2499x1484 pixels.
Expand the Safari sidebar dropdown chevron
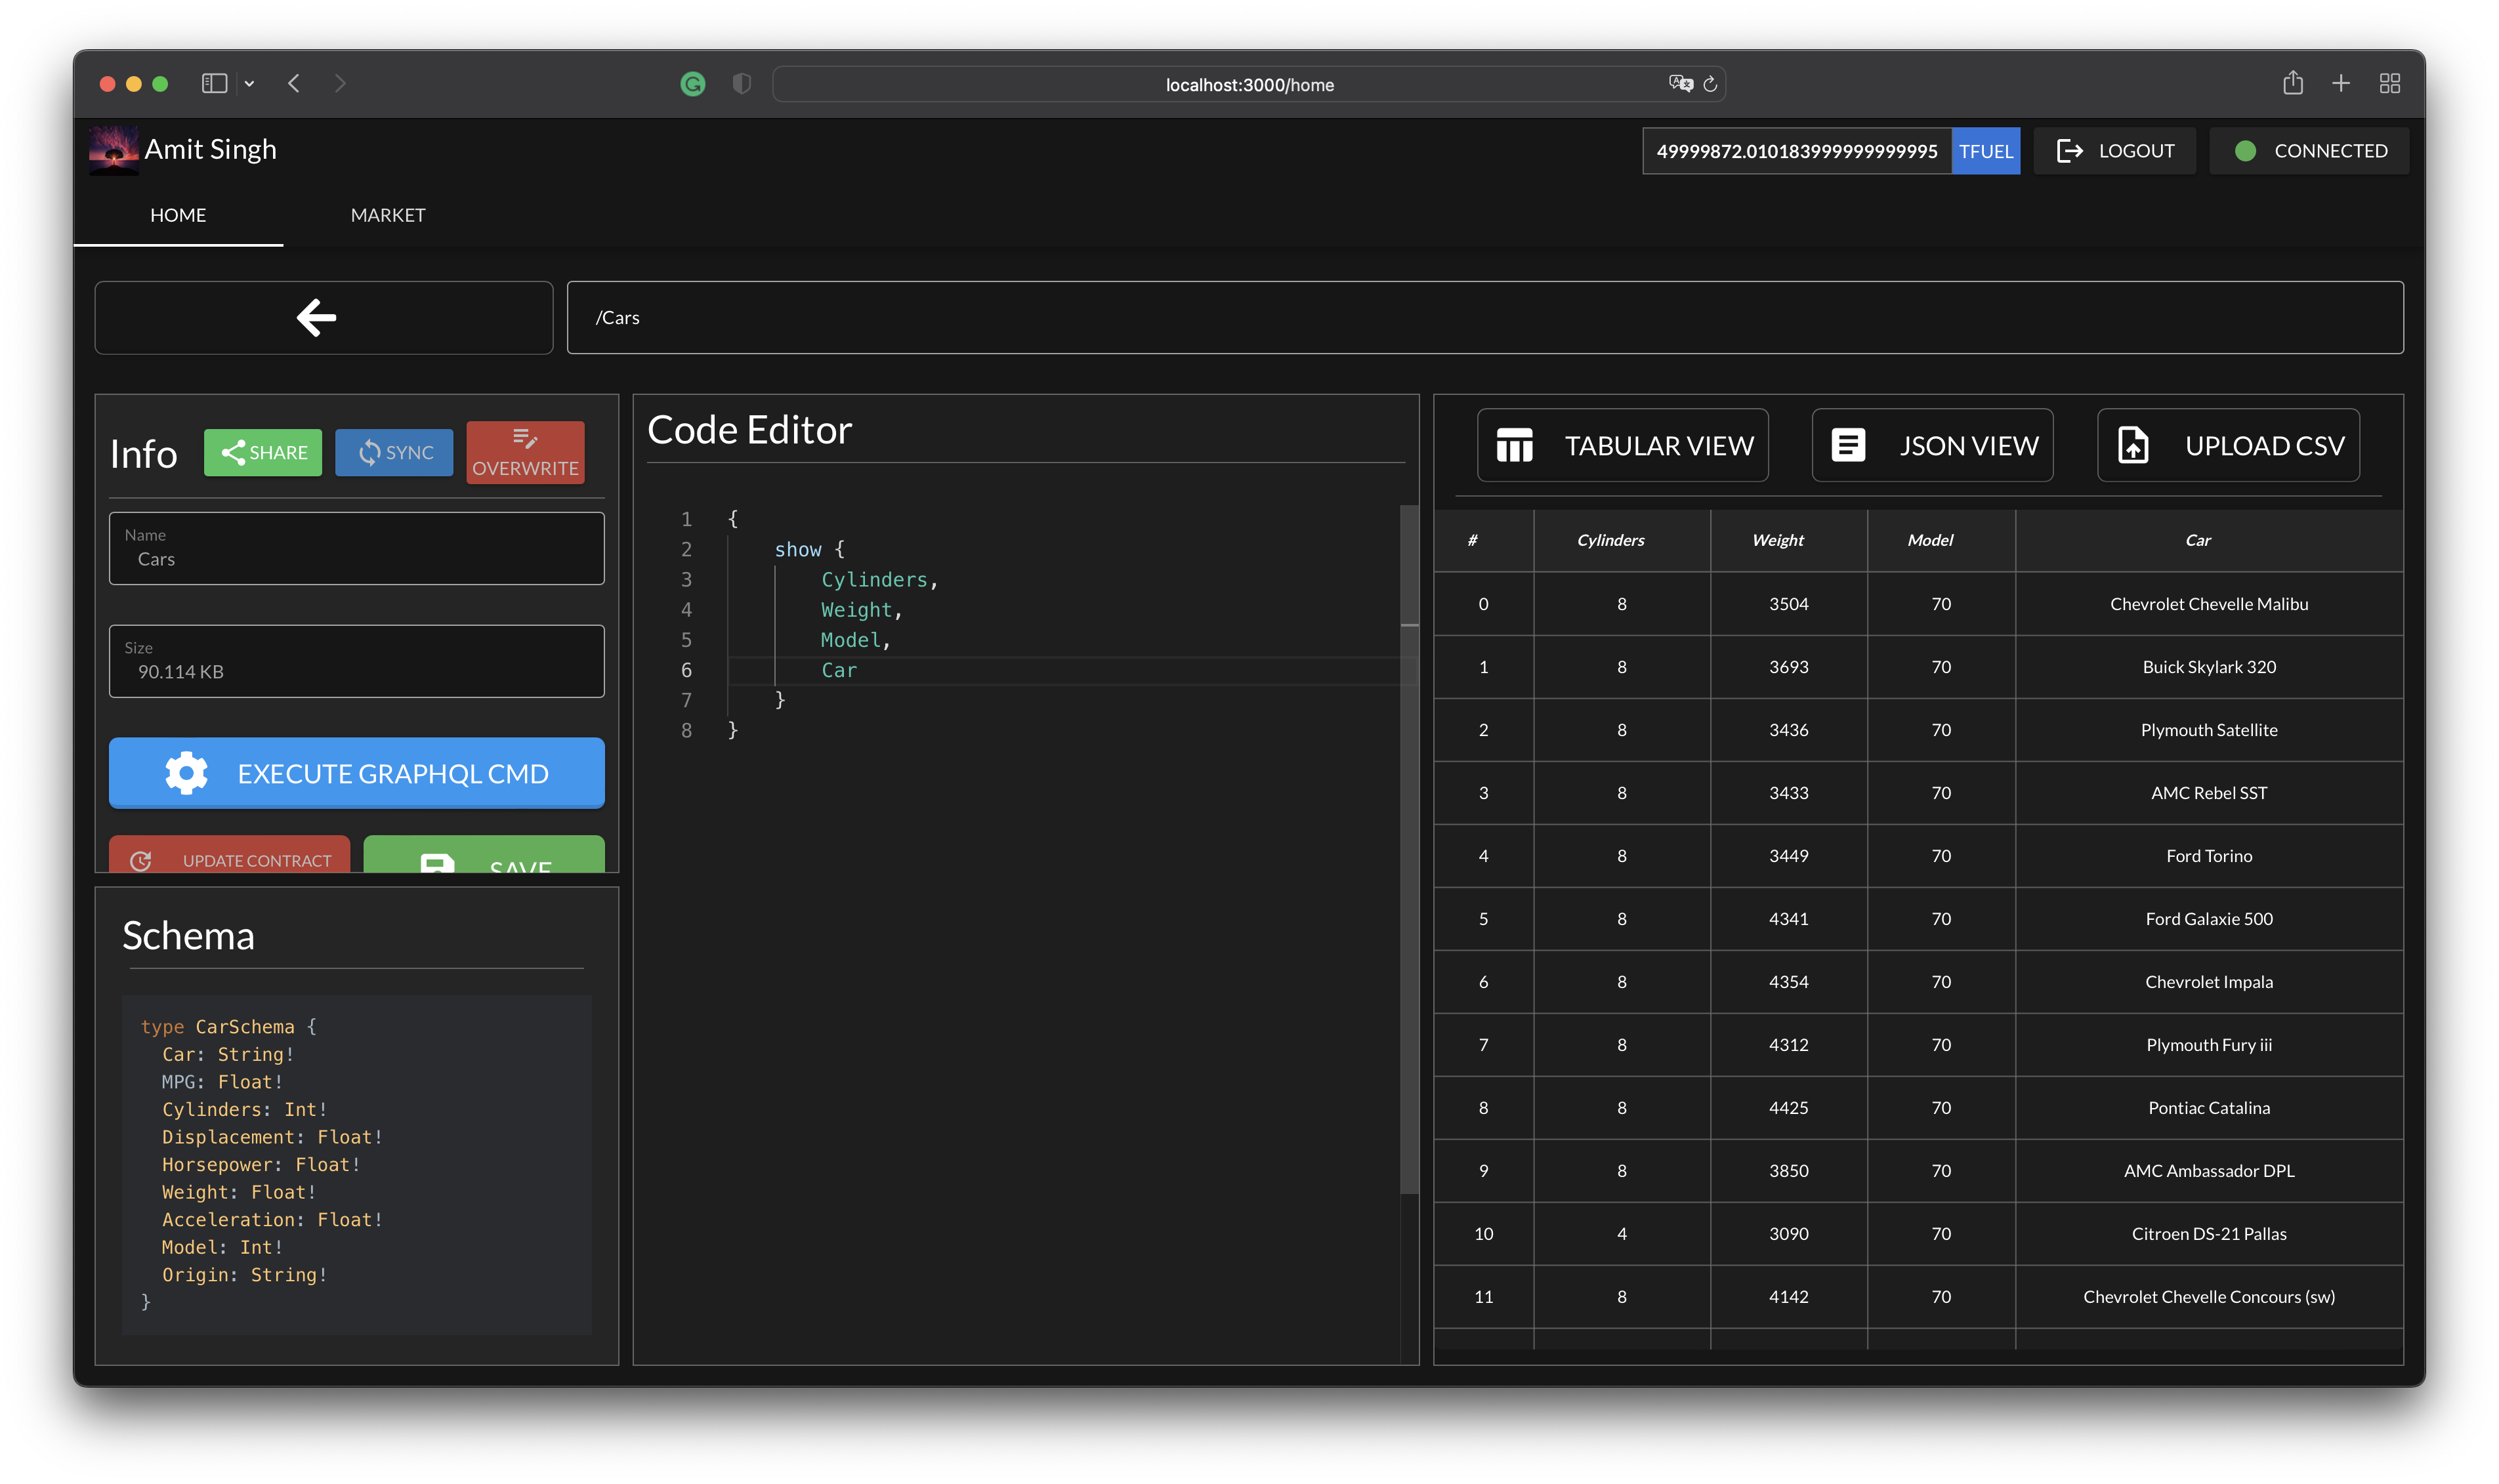(x=249, y=84)
